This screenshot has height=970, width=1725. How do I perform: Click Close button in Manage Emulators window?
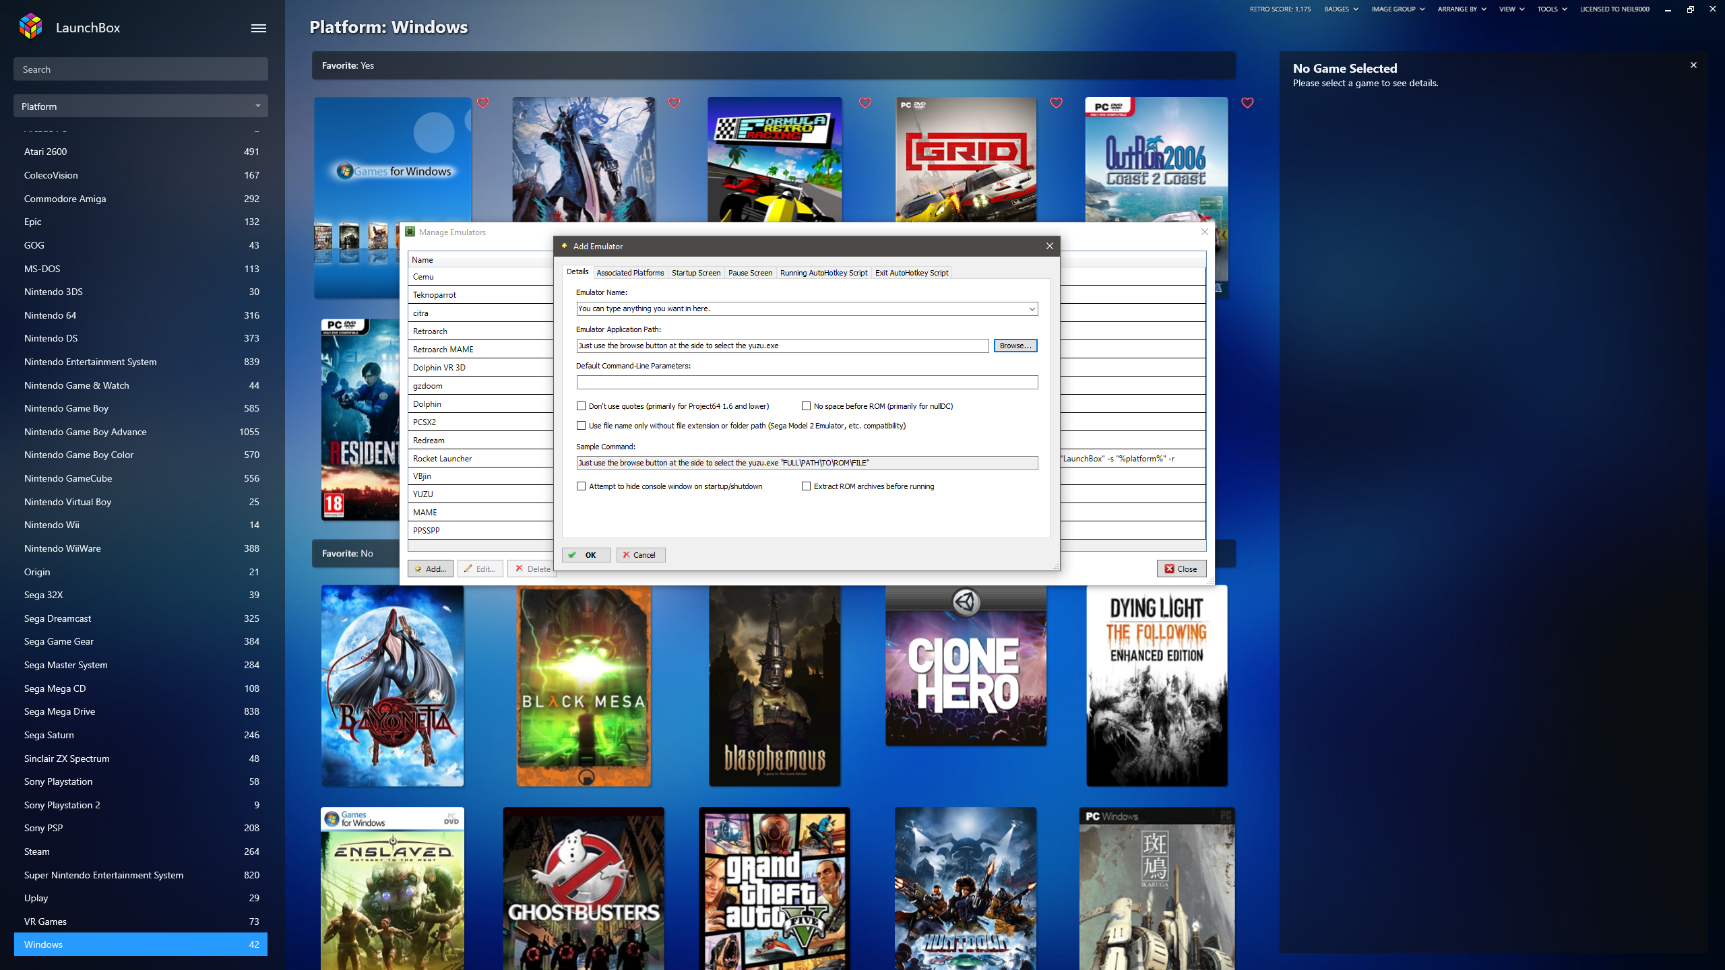(x=1181, y=569)
